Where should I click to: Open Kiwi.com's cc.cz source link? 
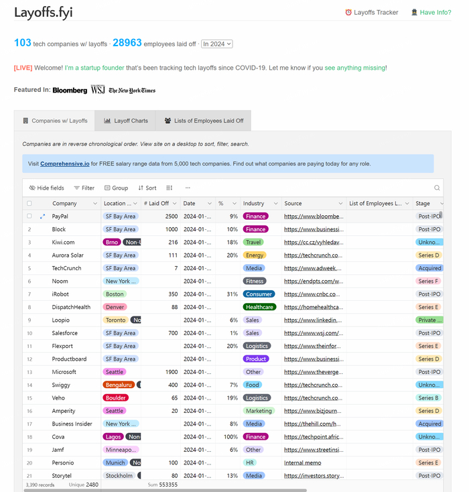tap(314, 242)
